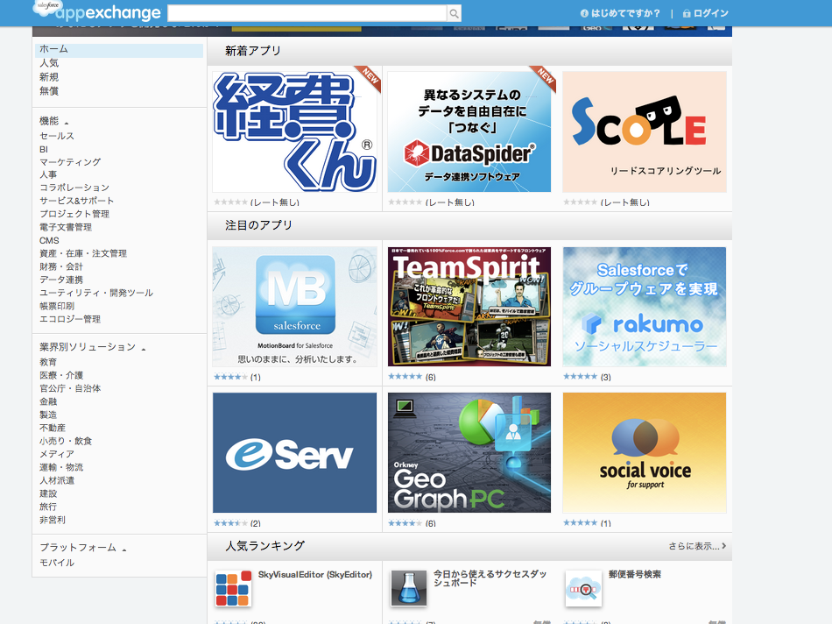The height and width of the screenshot is (624, 832).
Task: Open 今日から使えるサクセスダッシュボード title link
Action: point(490,578)
